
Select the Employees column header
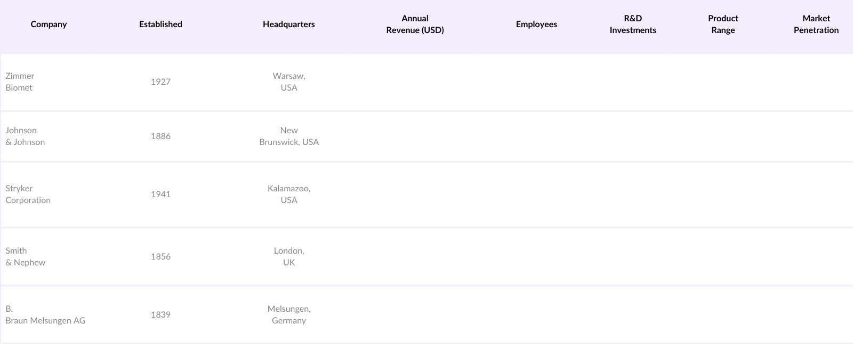pos(536,25)
